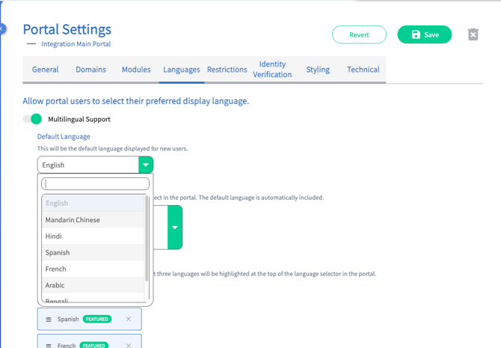Switch to the General tab

pos(46,70)
